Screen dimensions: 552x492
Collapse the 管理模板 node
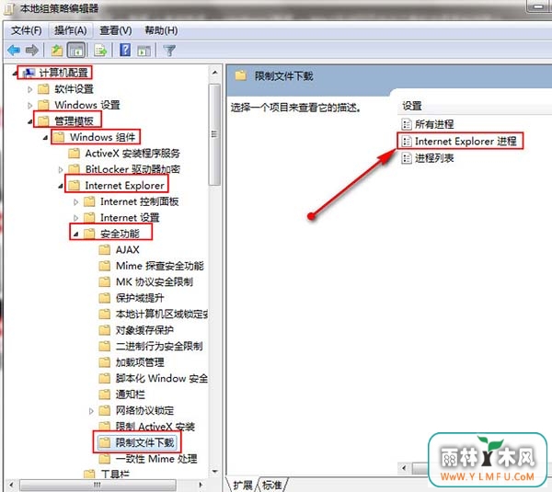30,121
